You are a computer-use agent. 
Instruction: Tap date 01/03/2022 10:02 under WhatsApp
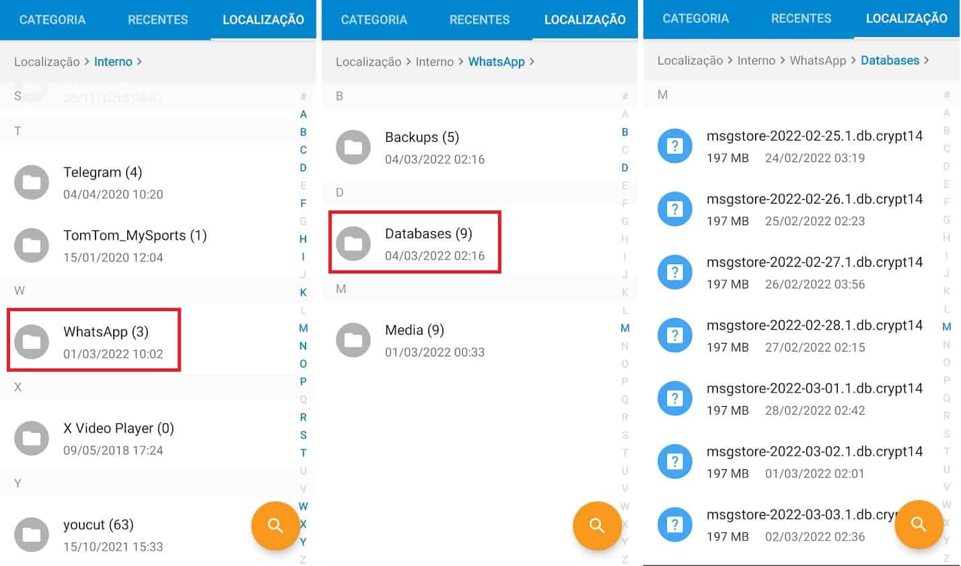click(x=113, y=354)
